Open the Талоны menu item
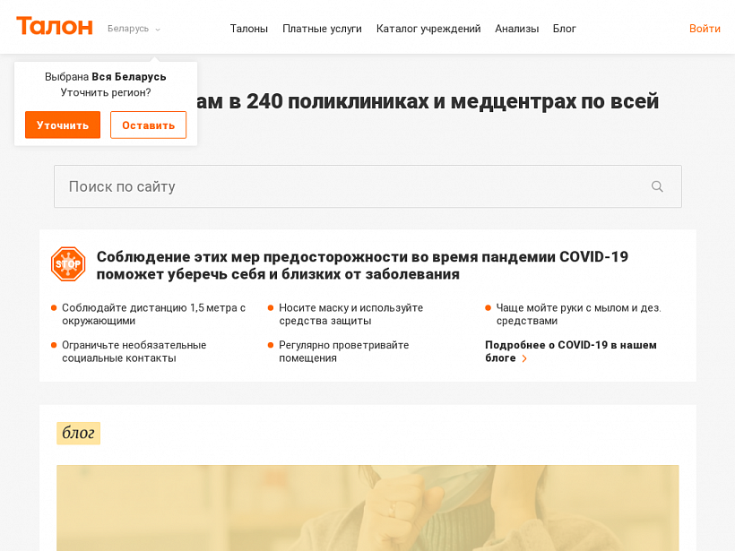The image size is (735, 551). coord(249,29)
